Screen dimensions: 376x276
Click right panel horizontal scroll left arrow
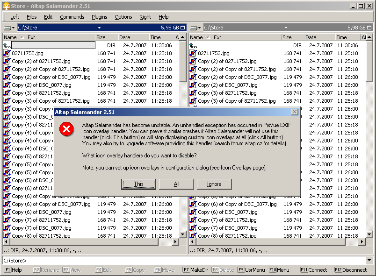tap(192, 242)
